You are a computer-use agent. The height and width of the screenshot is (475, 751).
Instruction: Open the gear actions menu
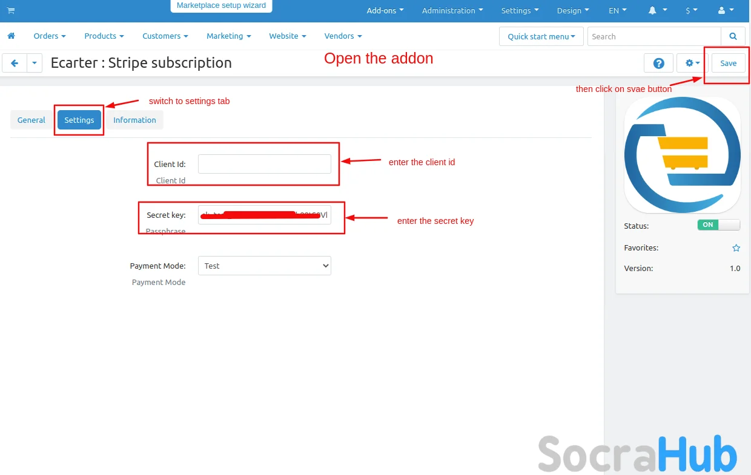[692, 63]
